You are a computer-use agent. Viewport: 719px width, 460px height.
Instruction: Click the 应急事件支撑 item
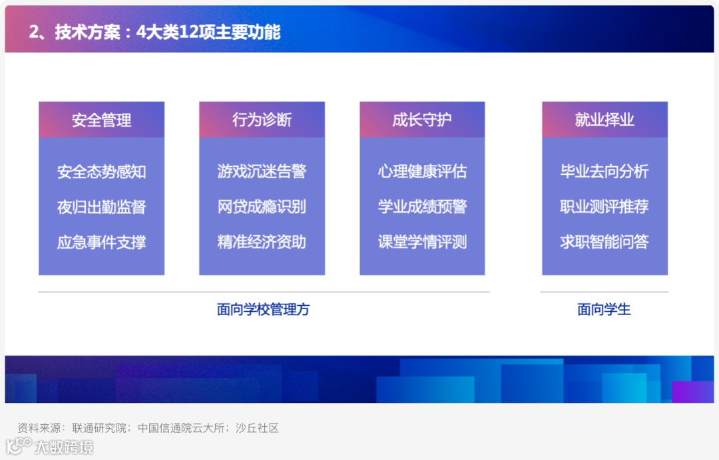101,242
